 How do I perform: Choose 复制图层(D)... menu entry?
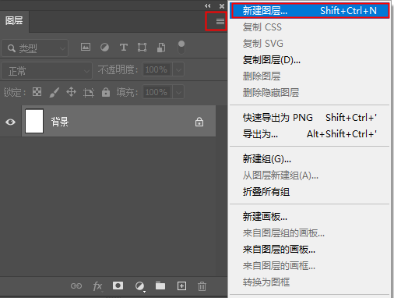click(x=309, y=60)
